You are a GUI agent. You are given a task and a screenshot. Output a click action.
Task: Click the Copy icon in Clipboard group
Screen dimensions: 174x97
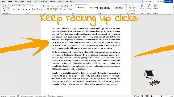(x=9, y=8)
